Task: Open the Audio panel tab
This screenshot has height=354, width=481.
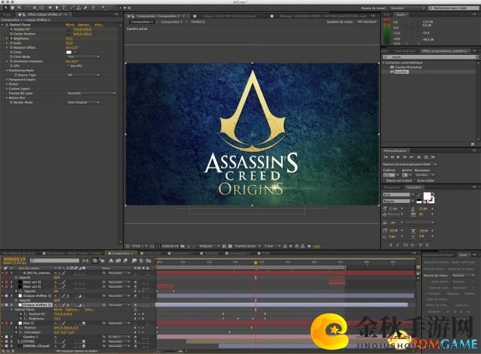Action: click(401, 14)
